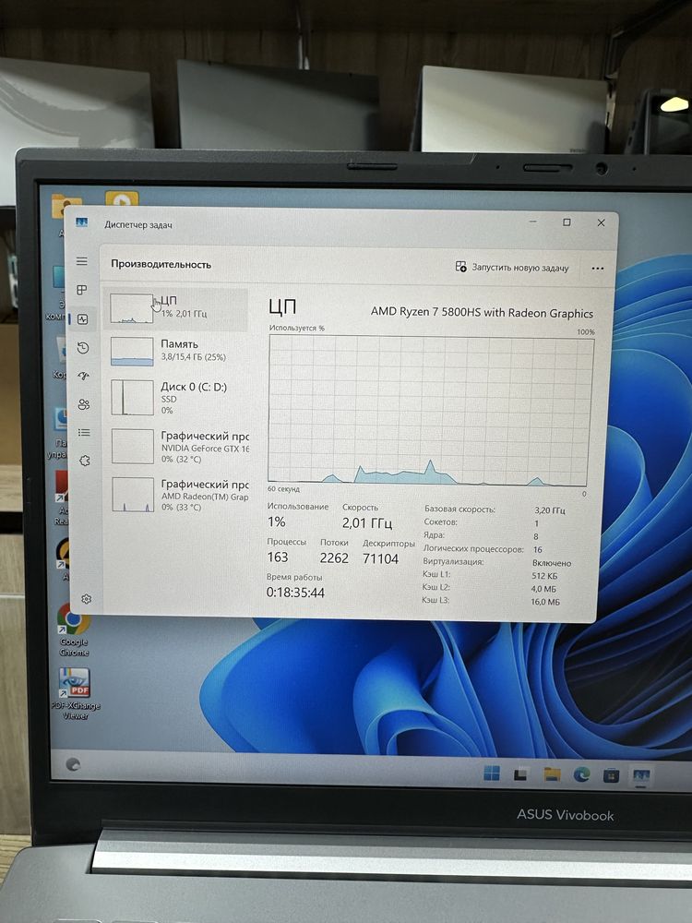Click the Скорость 2,01 ГГц value
Image resolution: width=692 pixels, height=923 pixels.
click(x=367, y=522)
